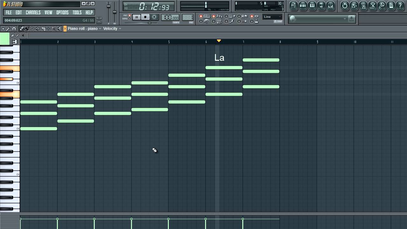The width and height of the screenshot is (407, 229).
Task: Click the Record button
Action: click(154, 17)
